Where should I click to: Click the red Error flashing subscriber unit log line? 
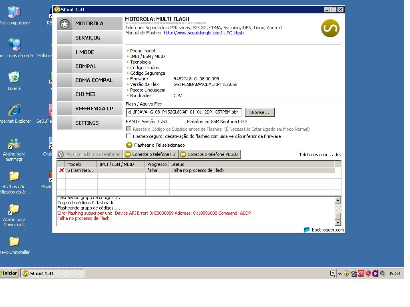point(154,213)
